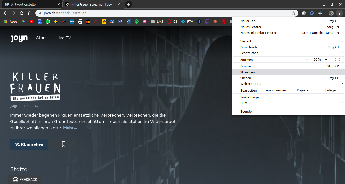Viewport: 345px width, 184px height.
Task: Bookmark this page with the star icon
Action: (294, 13)
